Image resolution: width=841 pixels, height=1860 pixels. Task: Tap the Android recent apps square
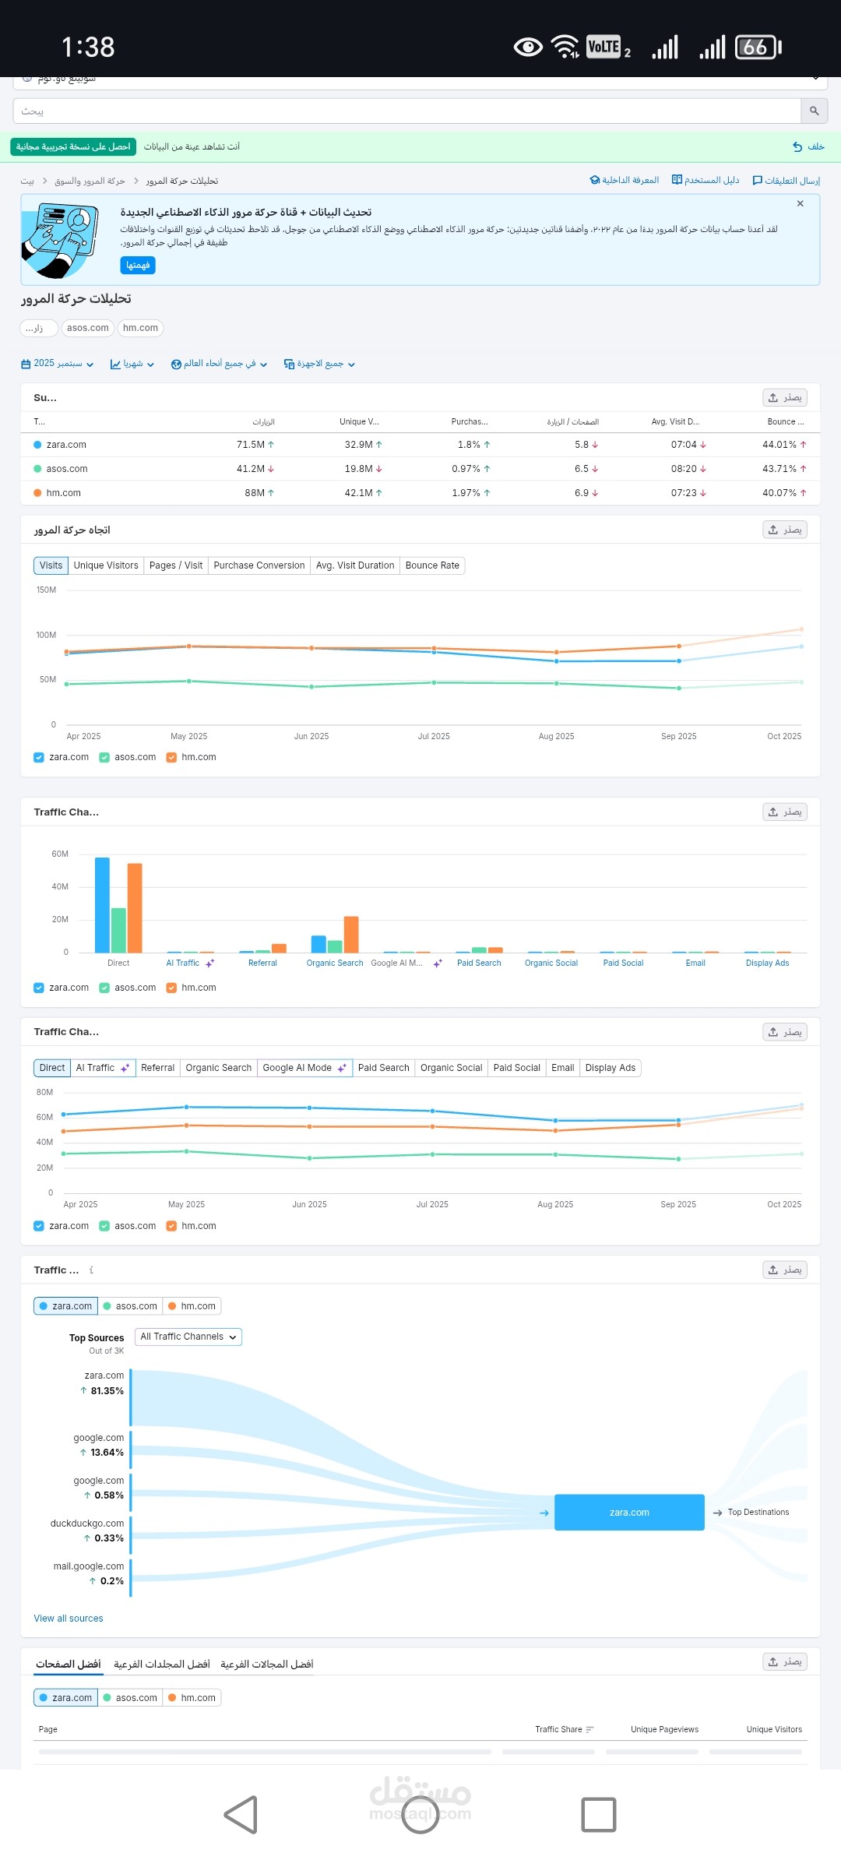599,1815
